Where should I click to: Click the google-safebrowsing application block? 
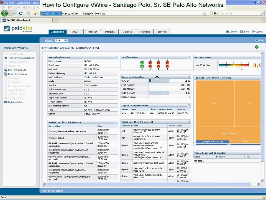point(212,141)
